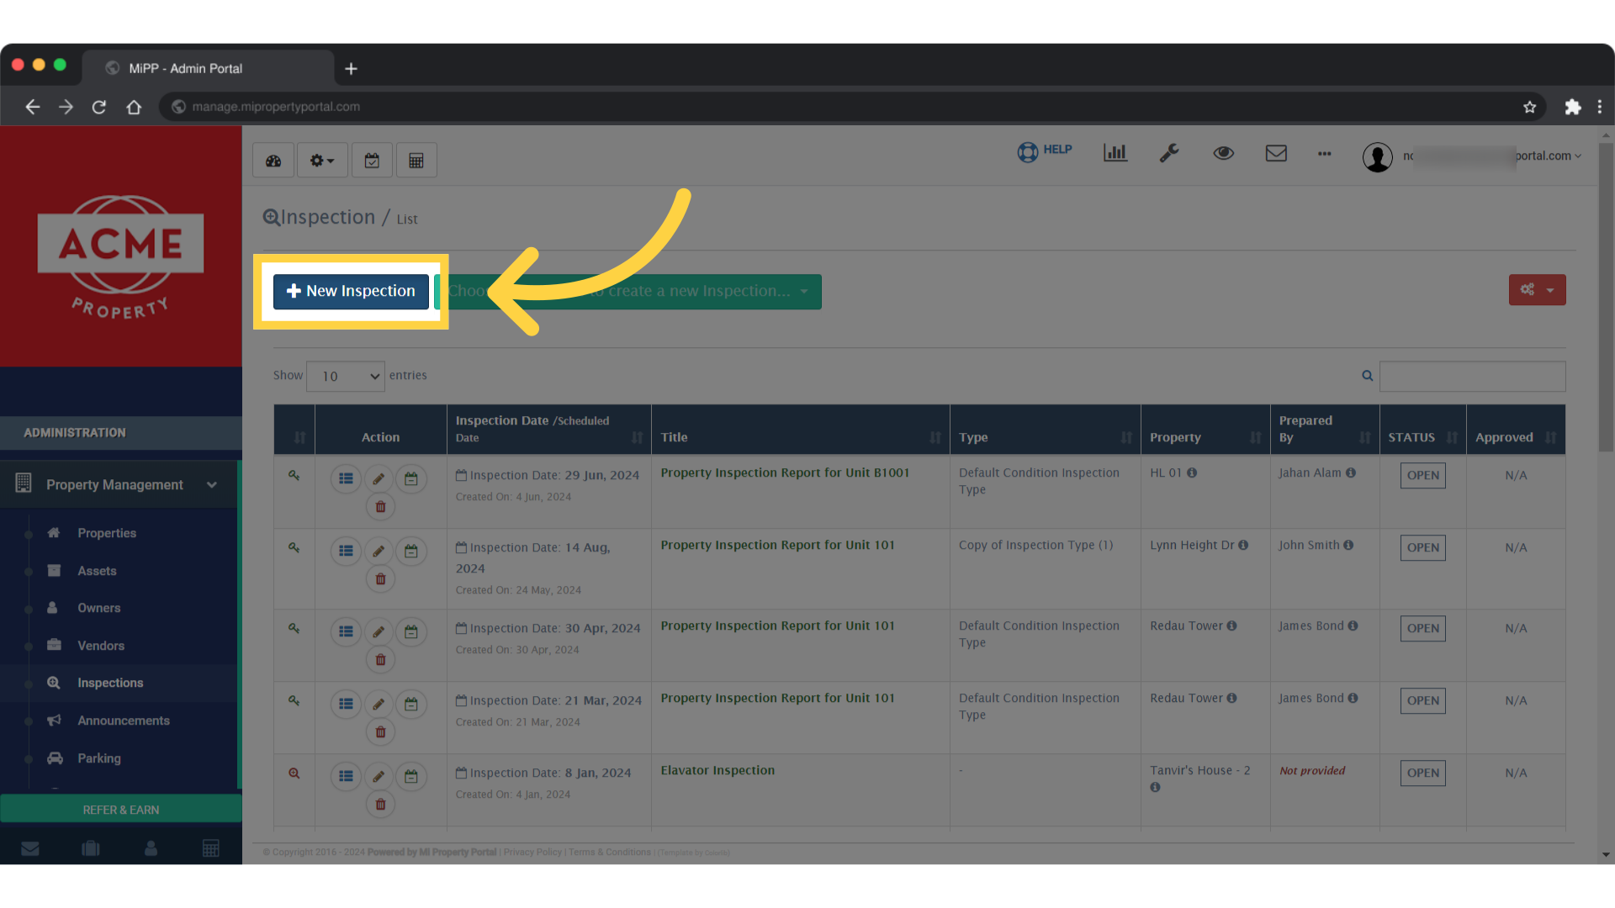Delete the Unit B1001 inspection via trash
Screen dimensions: 1615x908
[x=380, y=507]
